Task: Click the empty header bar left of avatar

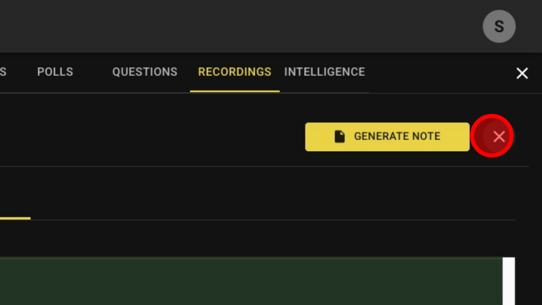Action: pos(239,26)
